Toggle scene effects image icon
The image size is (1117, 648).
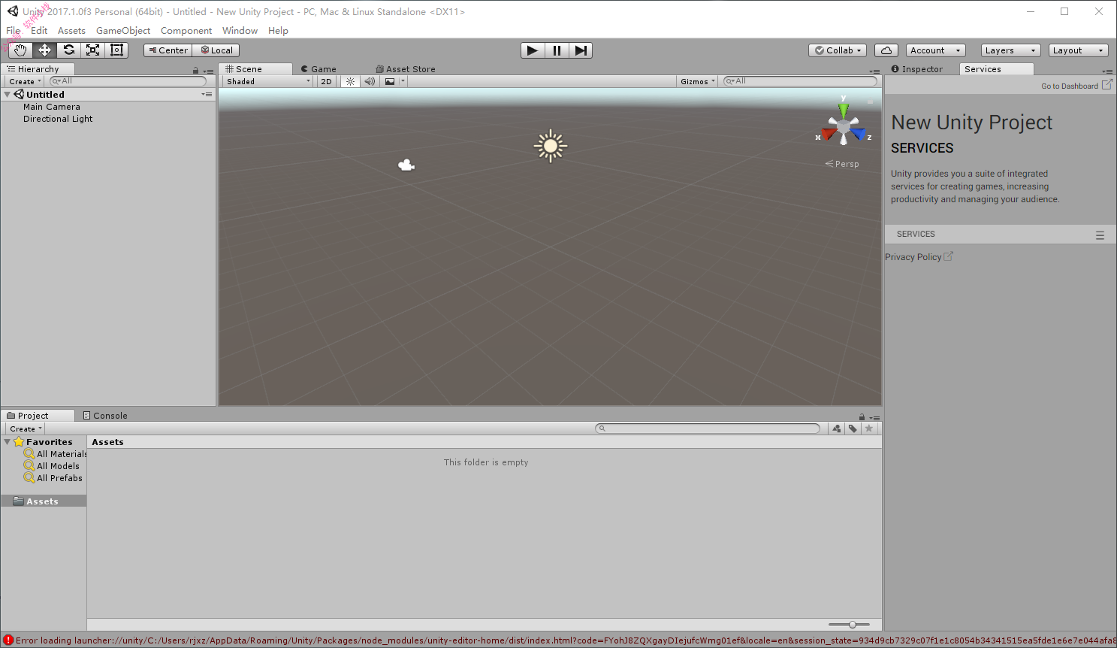(390, 81)
